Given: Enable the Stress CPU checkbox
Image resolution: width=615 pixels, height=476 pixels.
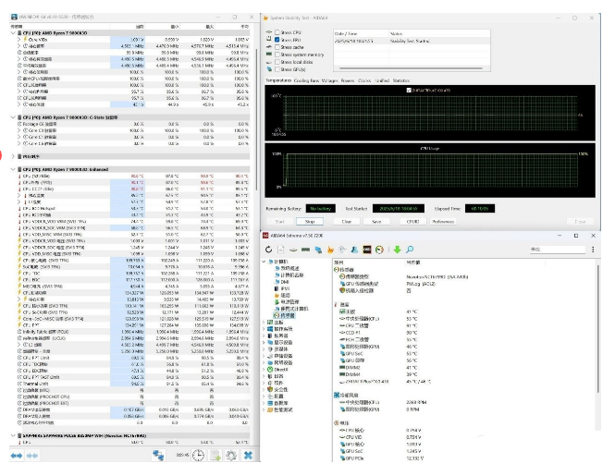Looking at the screenshot, I should 277,32.
